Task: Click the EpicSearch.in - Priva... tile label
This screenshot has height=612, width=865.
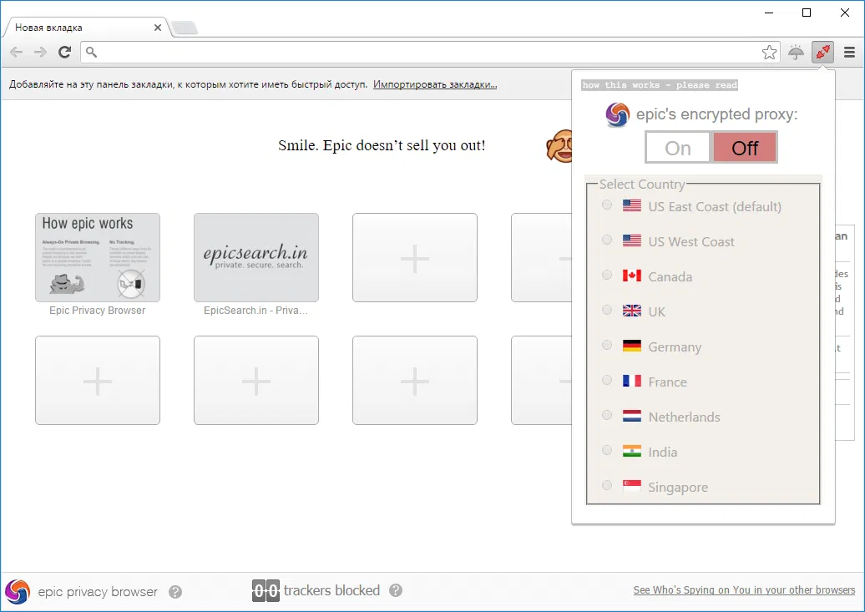Action: point(256,310)
